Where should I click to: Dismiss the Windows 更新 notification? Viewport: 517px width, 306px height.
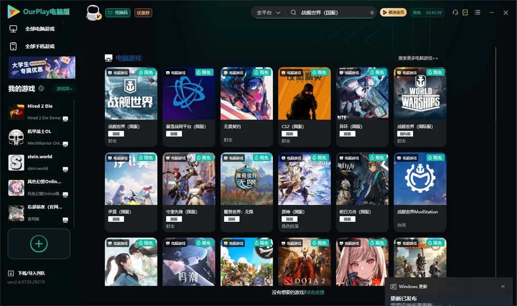[x=503, y=286]
